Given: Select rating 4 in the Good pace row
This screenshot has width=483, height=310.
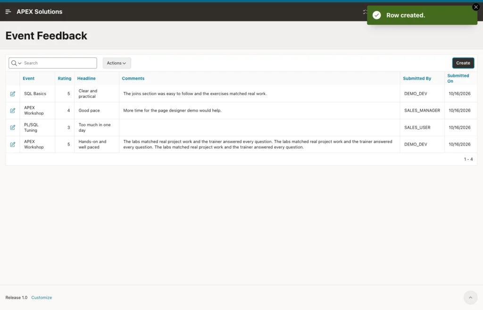Looking at the screenshot, I should (x=69, y=110).
